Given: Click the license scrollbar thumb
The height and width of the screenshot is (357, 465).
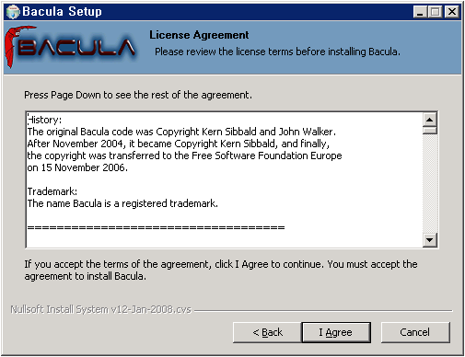Looking at the screenshot, I should click(x=430, y=131).
